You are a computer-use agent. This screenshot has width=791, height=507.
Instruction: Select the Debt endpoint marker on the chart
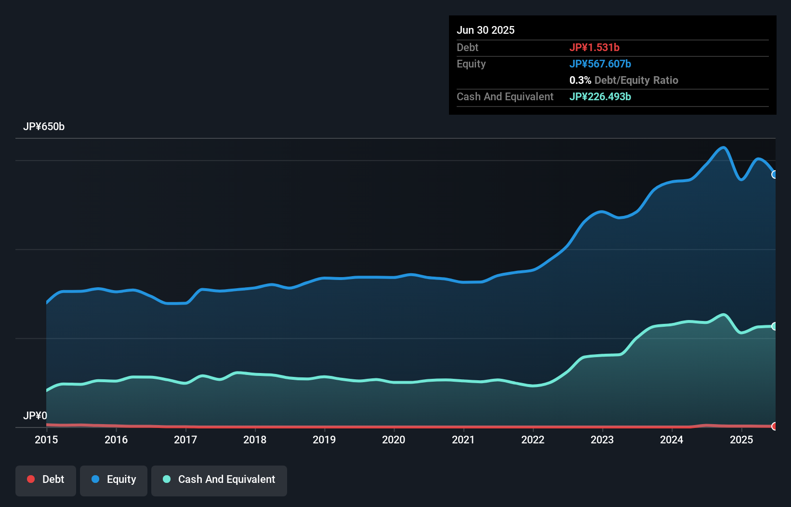[x=774, y=426]
